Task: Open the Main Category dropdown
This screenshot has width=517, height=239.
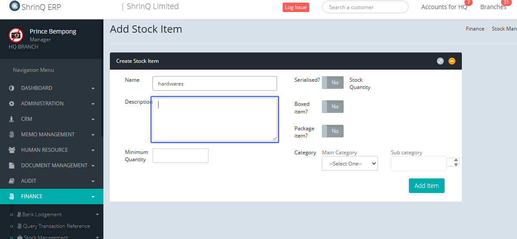Action: tap(349, 164)
